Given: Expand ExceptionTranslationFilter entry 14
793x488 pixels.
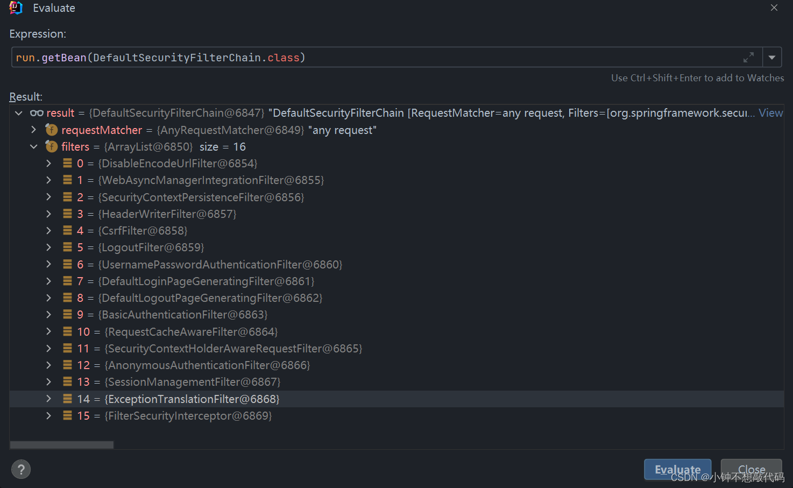Looking at the screenshot, I should coord(49,399).
